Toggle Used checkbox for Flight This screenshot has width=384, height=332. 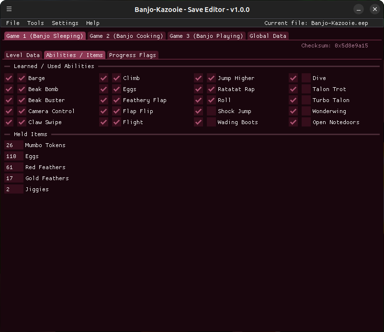click(x=116, y=122)
